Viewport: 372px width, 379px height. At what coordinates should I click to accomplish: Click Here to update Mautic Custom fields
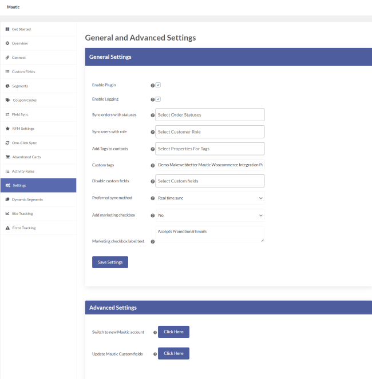[x=173, y=353]
